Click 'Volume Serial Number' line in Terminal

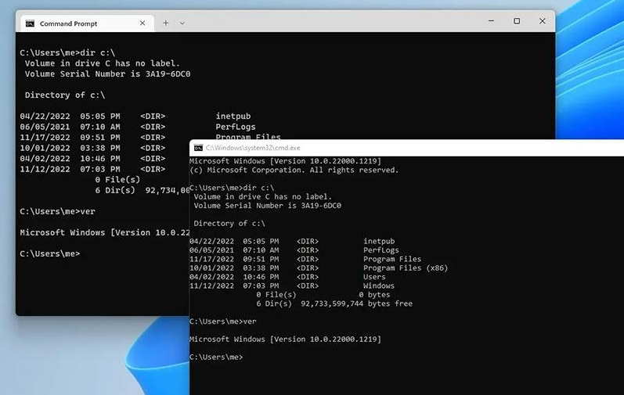(107, 74)
